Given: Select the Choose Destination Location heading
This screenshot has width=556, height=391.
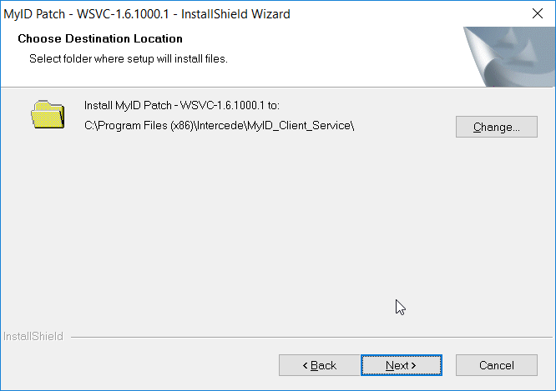Looking at the screenshot, I should [100, 38].
